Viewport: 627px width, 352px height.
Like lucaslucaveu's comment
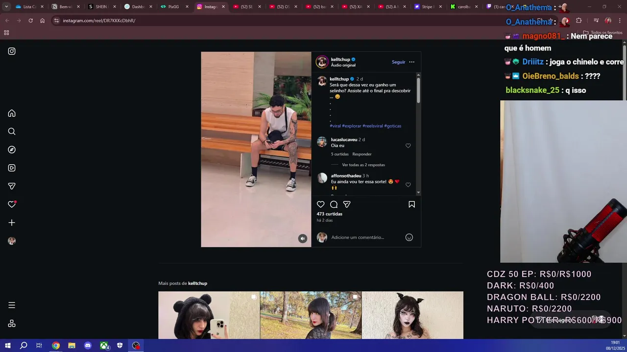[408, 146]
